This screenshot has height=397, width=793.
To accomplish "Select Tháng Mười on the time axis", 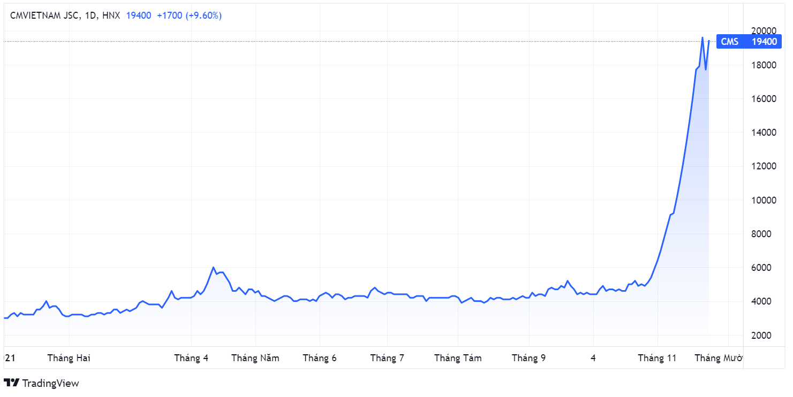I will (x=718, y=358).
